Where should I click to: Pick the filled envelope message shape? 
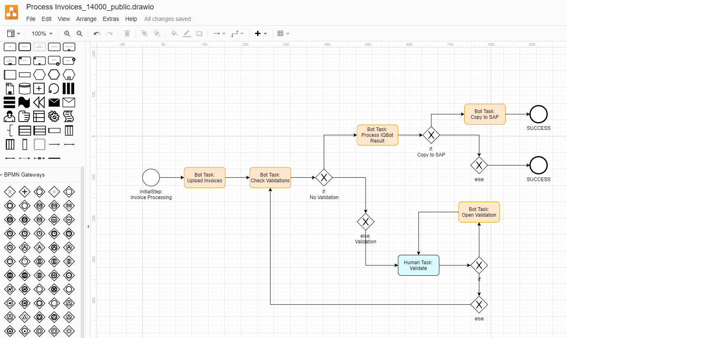click(54, 102)
